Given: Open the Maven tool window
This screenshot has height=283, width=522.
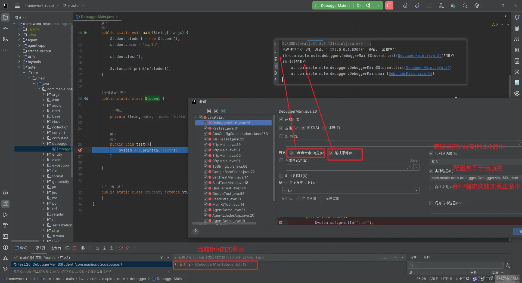Looking at the screenshot, I should [517, 39].
